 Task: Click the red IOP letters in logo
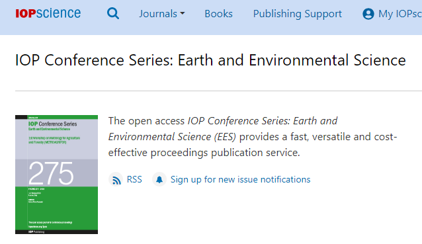[26, 13]
